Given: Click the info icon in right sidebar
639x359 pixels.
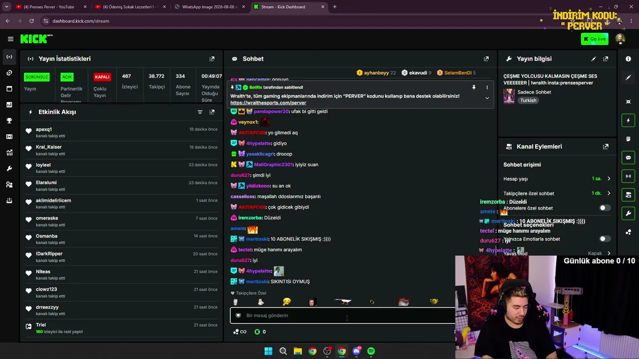Looking at the screenshot, I should pos(628,59).
